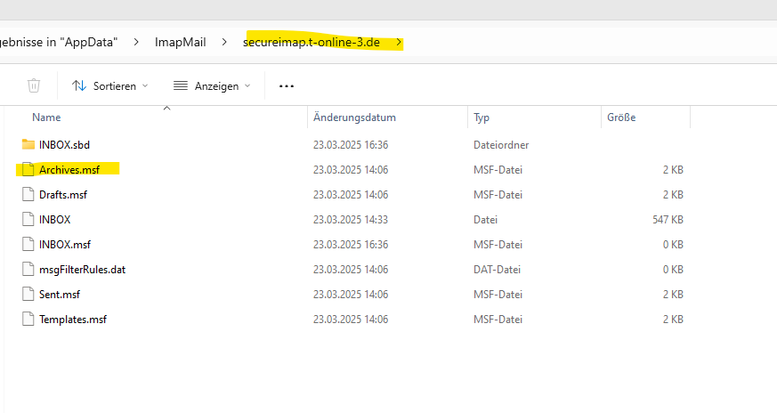Expand the Sortieren dropdown chevron
The width and height of the screenshot is (777, 413).
pyautogui.click(x=145, y=85)
